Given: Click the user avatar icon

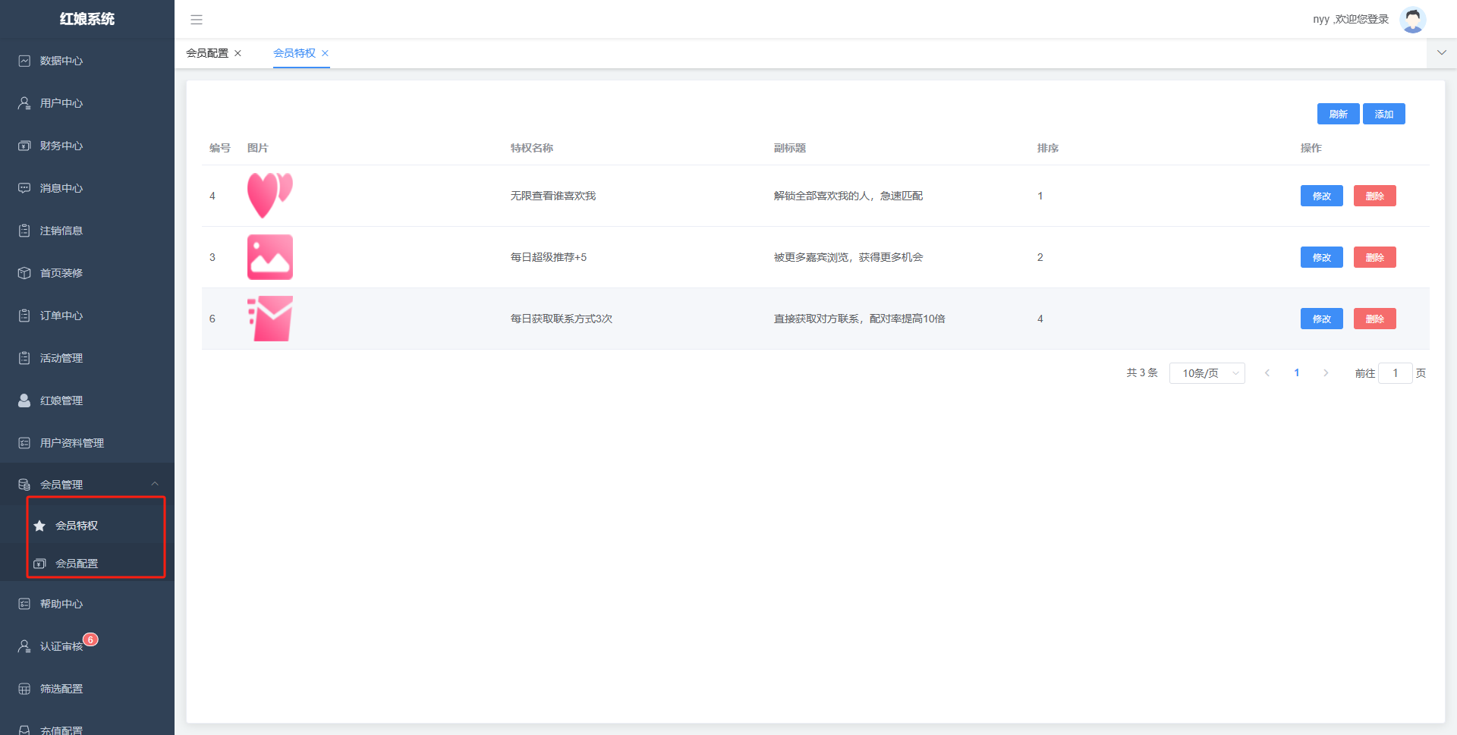Looking at the screenshot, I should point(1412,20).
